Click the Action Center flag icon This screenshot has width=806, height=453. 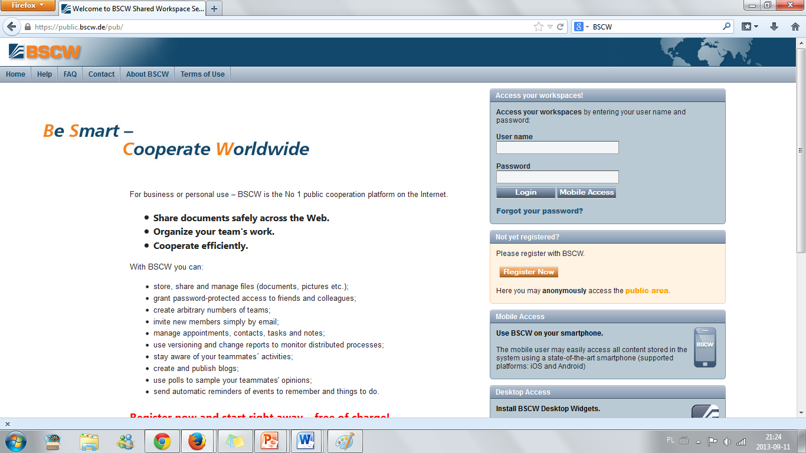click(712, 441)
